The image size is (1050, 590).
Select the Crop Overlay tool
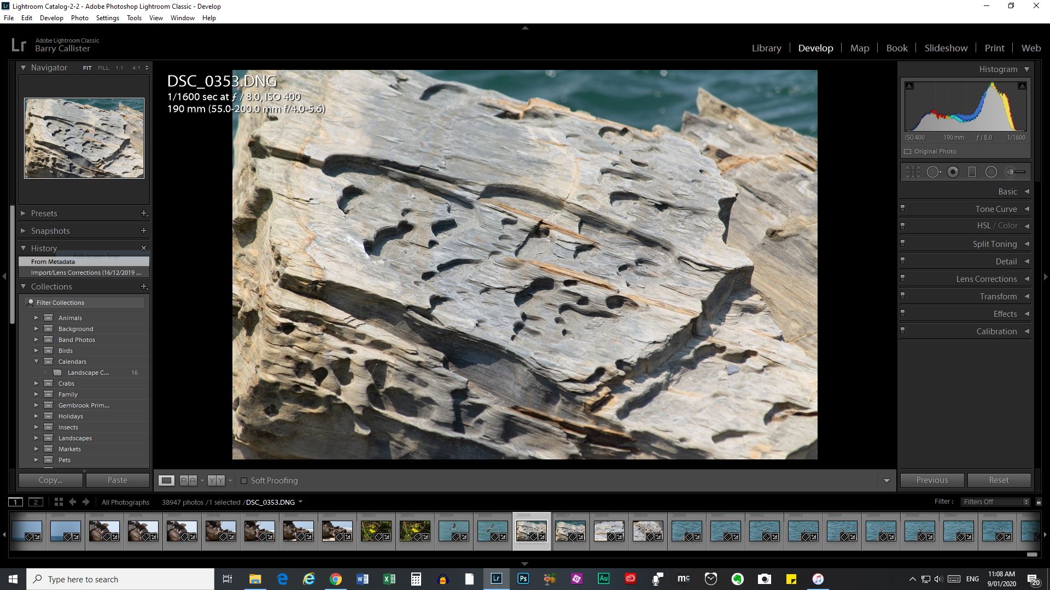pyautogui.click(x=913, y=172)
